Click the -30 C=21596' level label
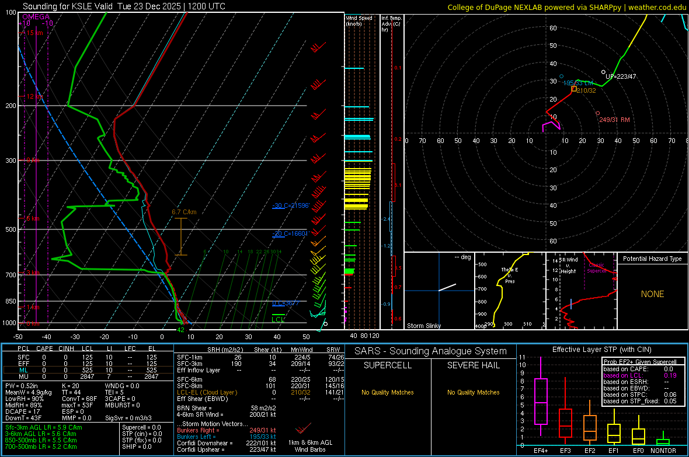The width and height of the screenshot is (689, 457). pos(291,205)
